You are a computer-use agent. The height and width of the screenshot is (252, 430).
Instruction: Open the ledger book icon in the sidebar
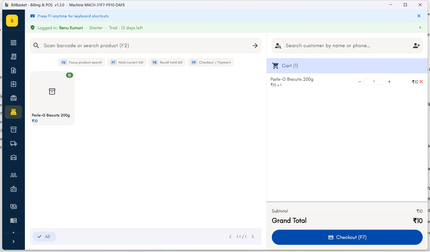click(13, 220)
